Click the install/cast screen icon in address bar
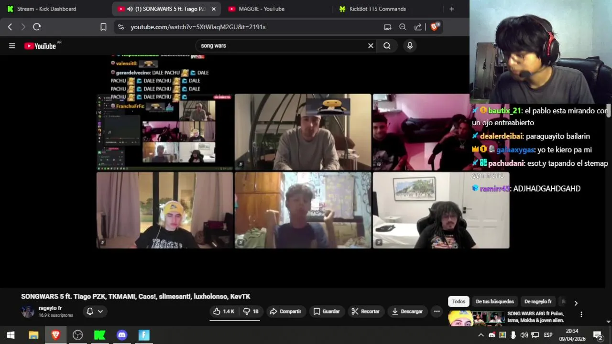This screenshot has width=612, height=344. (x=387, y=27)
